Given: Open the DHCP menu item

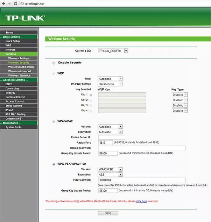Looking at the screenshot, I should pos(19,84).
